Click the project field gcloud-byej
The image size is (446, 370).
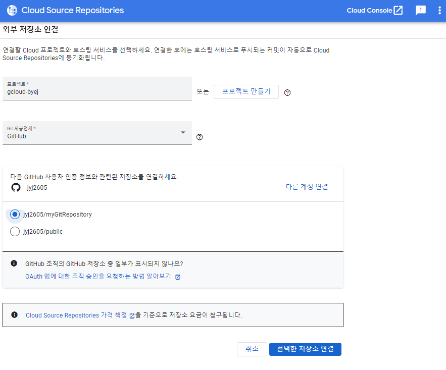point(97,88)
